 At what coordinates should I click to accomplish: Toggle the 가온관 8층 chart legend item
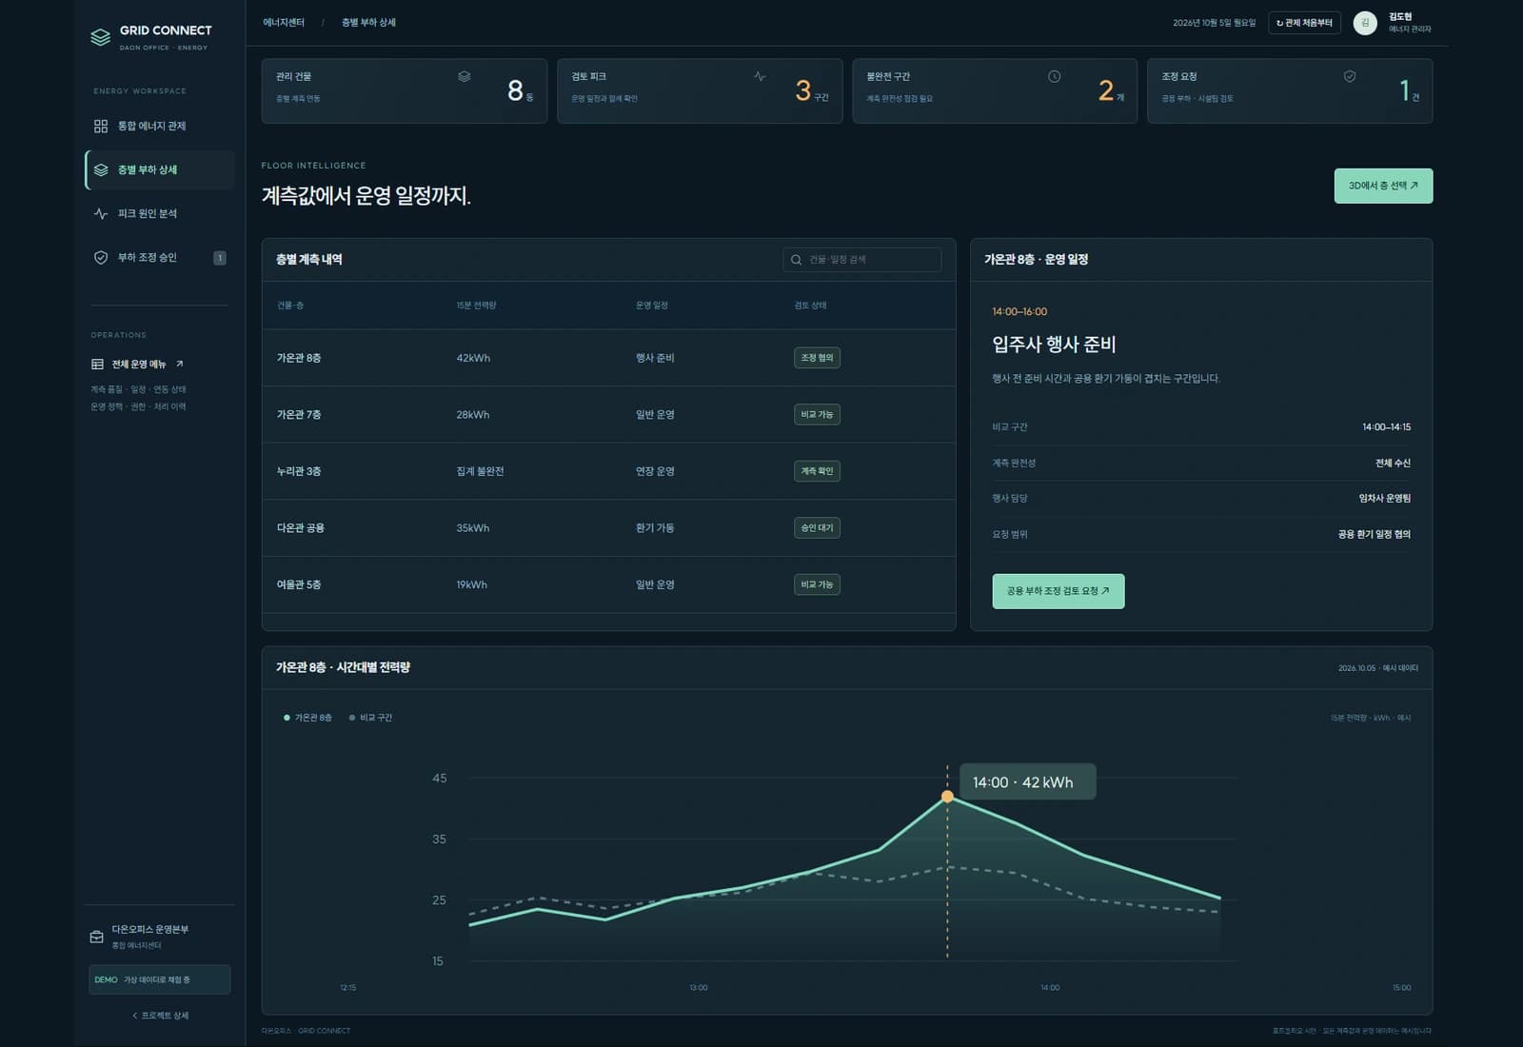point(308,718)
